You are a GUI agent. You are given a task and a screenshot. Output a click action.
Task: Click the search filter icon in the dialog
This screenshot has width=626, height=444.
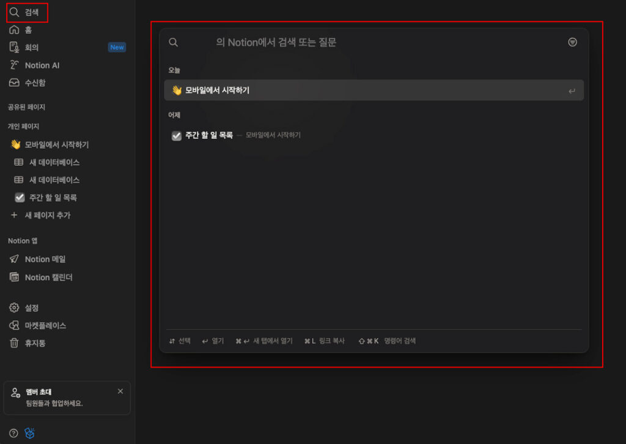(x=572, y=42)
